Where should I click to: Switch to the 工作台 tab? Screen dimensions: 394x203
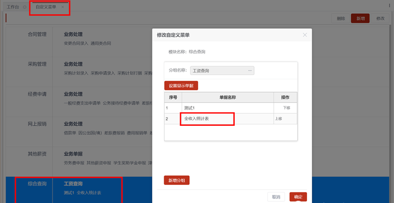(x=13, y=7)
